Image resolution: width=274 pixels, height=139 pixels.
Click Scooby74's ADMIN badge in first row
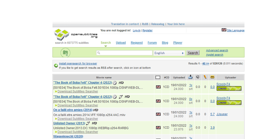click(x=229, y=89)
